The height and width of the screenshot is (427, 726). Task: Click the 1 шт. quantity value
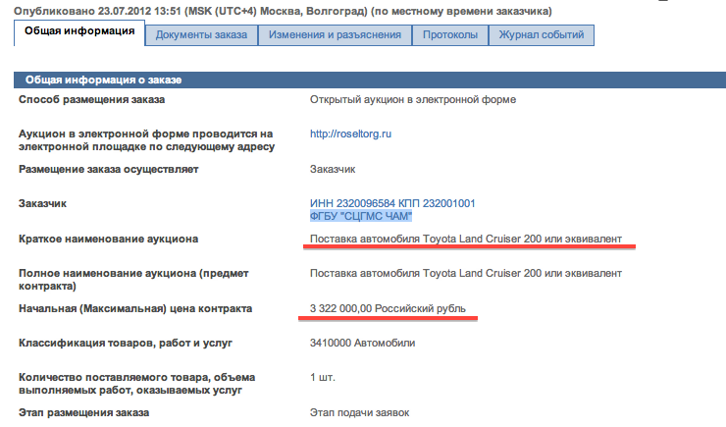click(x=324, y=378)
